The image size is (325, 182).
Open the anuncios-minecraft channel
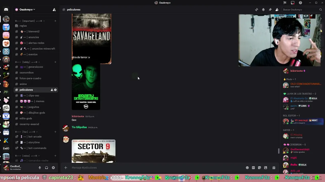[x=36, y=49]
